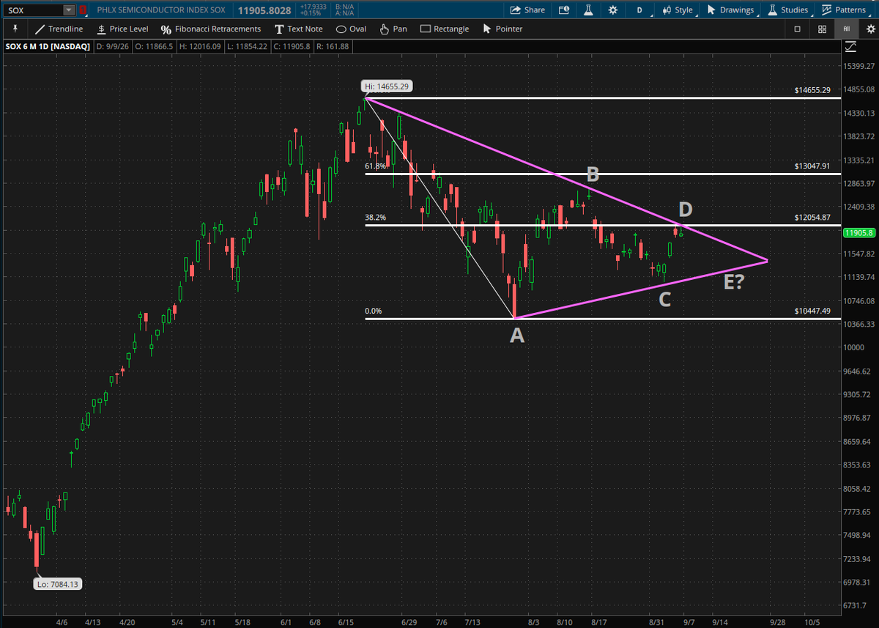The width and height of the screenshot is (879, 628).
Task: Choose the Fibonacci Retracements tool
Action: click(210, 29)
